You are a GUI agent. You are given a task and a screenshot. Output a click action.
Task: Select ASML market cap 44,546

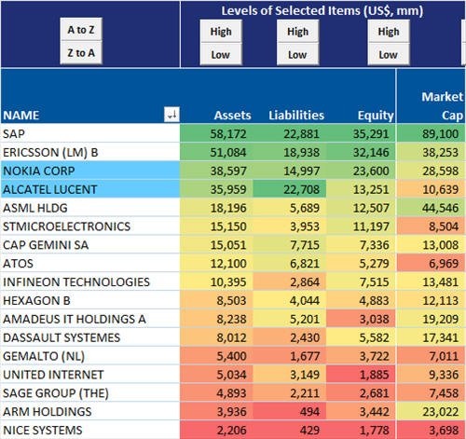[x=432, y=208]
